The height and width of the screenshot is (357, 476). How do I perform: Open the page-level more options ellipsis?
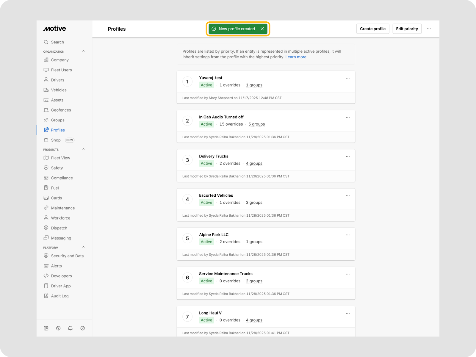coord(429,29)
